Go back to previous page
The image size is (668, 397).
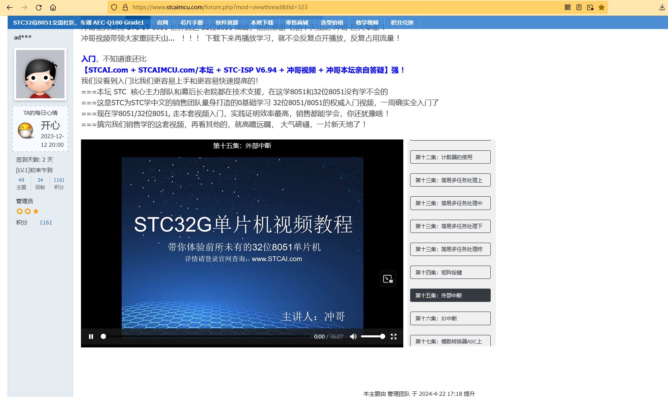click(10, 7)
